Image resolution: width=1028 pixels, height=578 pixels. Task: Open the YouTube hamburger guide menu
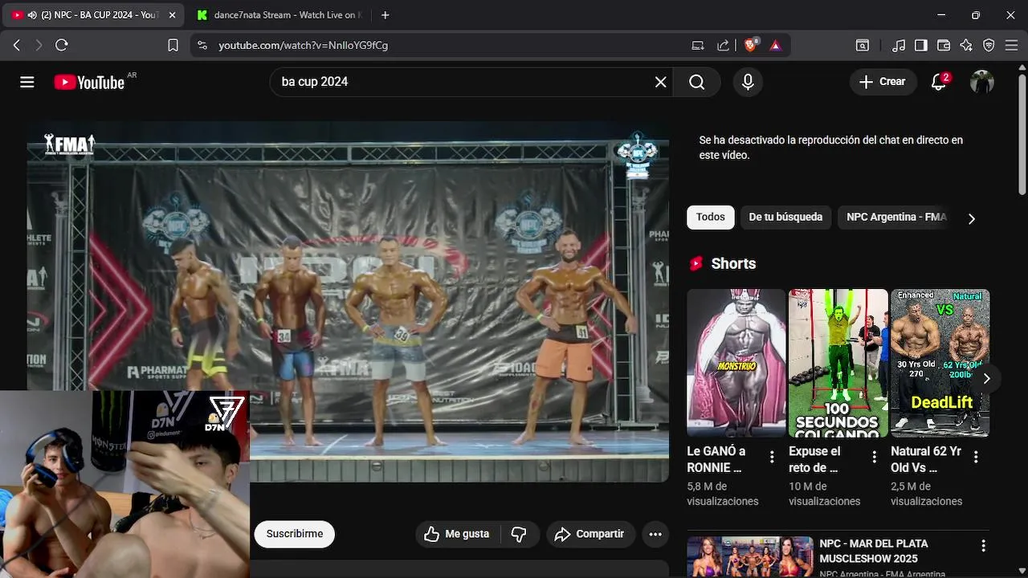27,82
